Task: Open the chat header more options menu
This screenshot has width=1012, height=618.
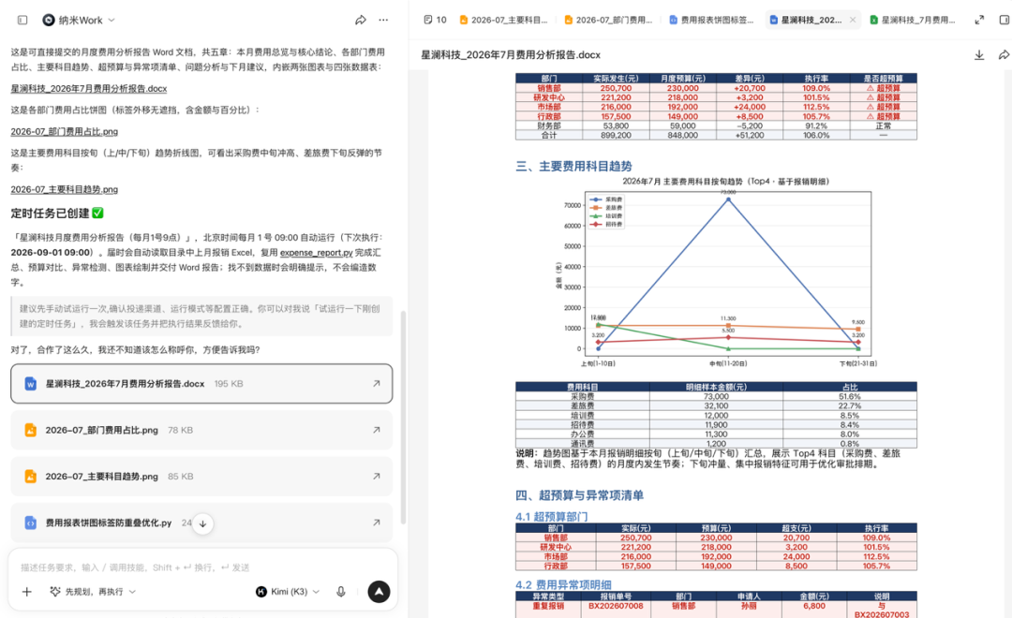Action: pyautogui.click(x=383, y=20)
